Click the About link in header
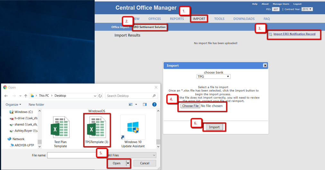The image size is (325, 170). (265, 4)
